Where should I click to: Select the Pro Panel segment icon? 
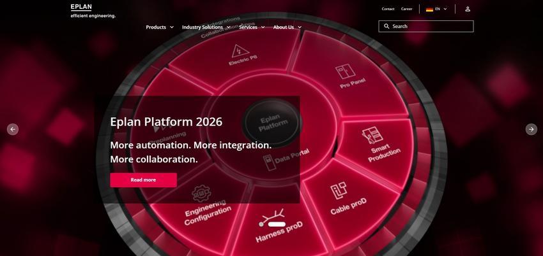click(x=345, y=72)
